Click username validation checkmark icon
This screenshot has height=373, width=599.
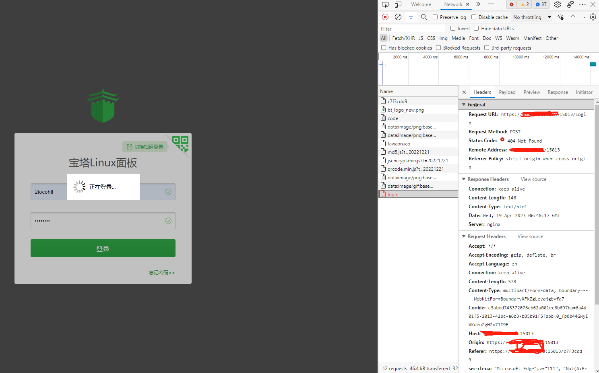168,192
